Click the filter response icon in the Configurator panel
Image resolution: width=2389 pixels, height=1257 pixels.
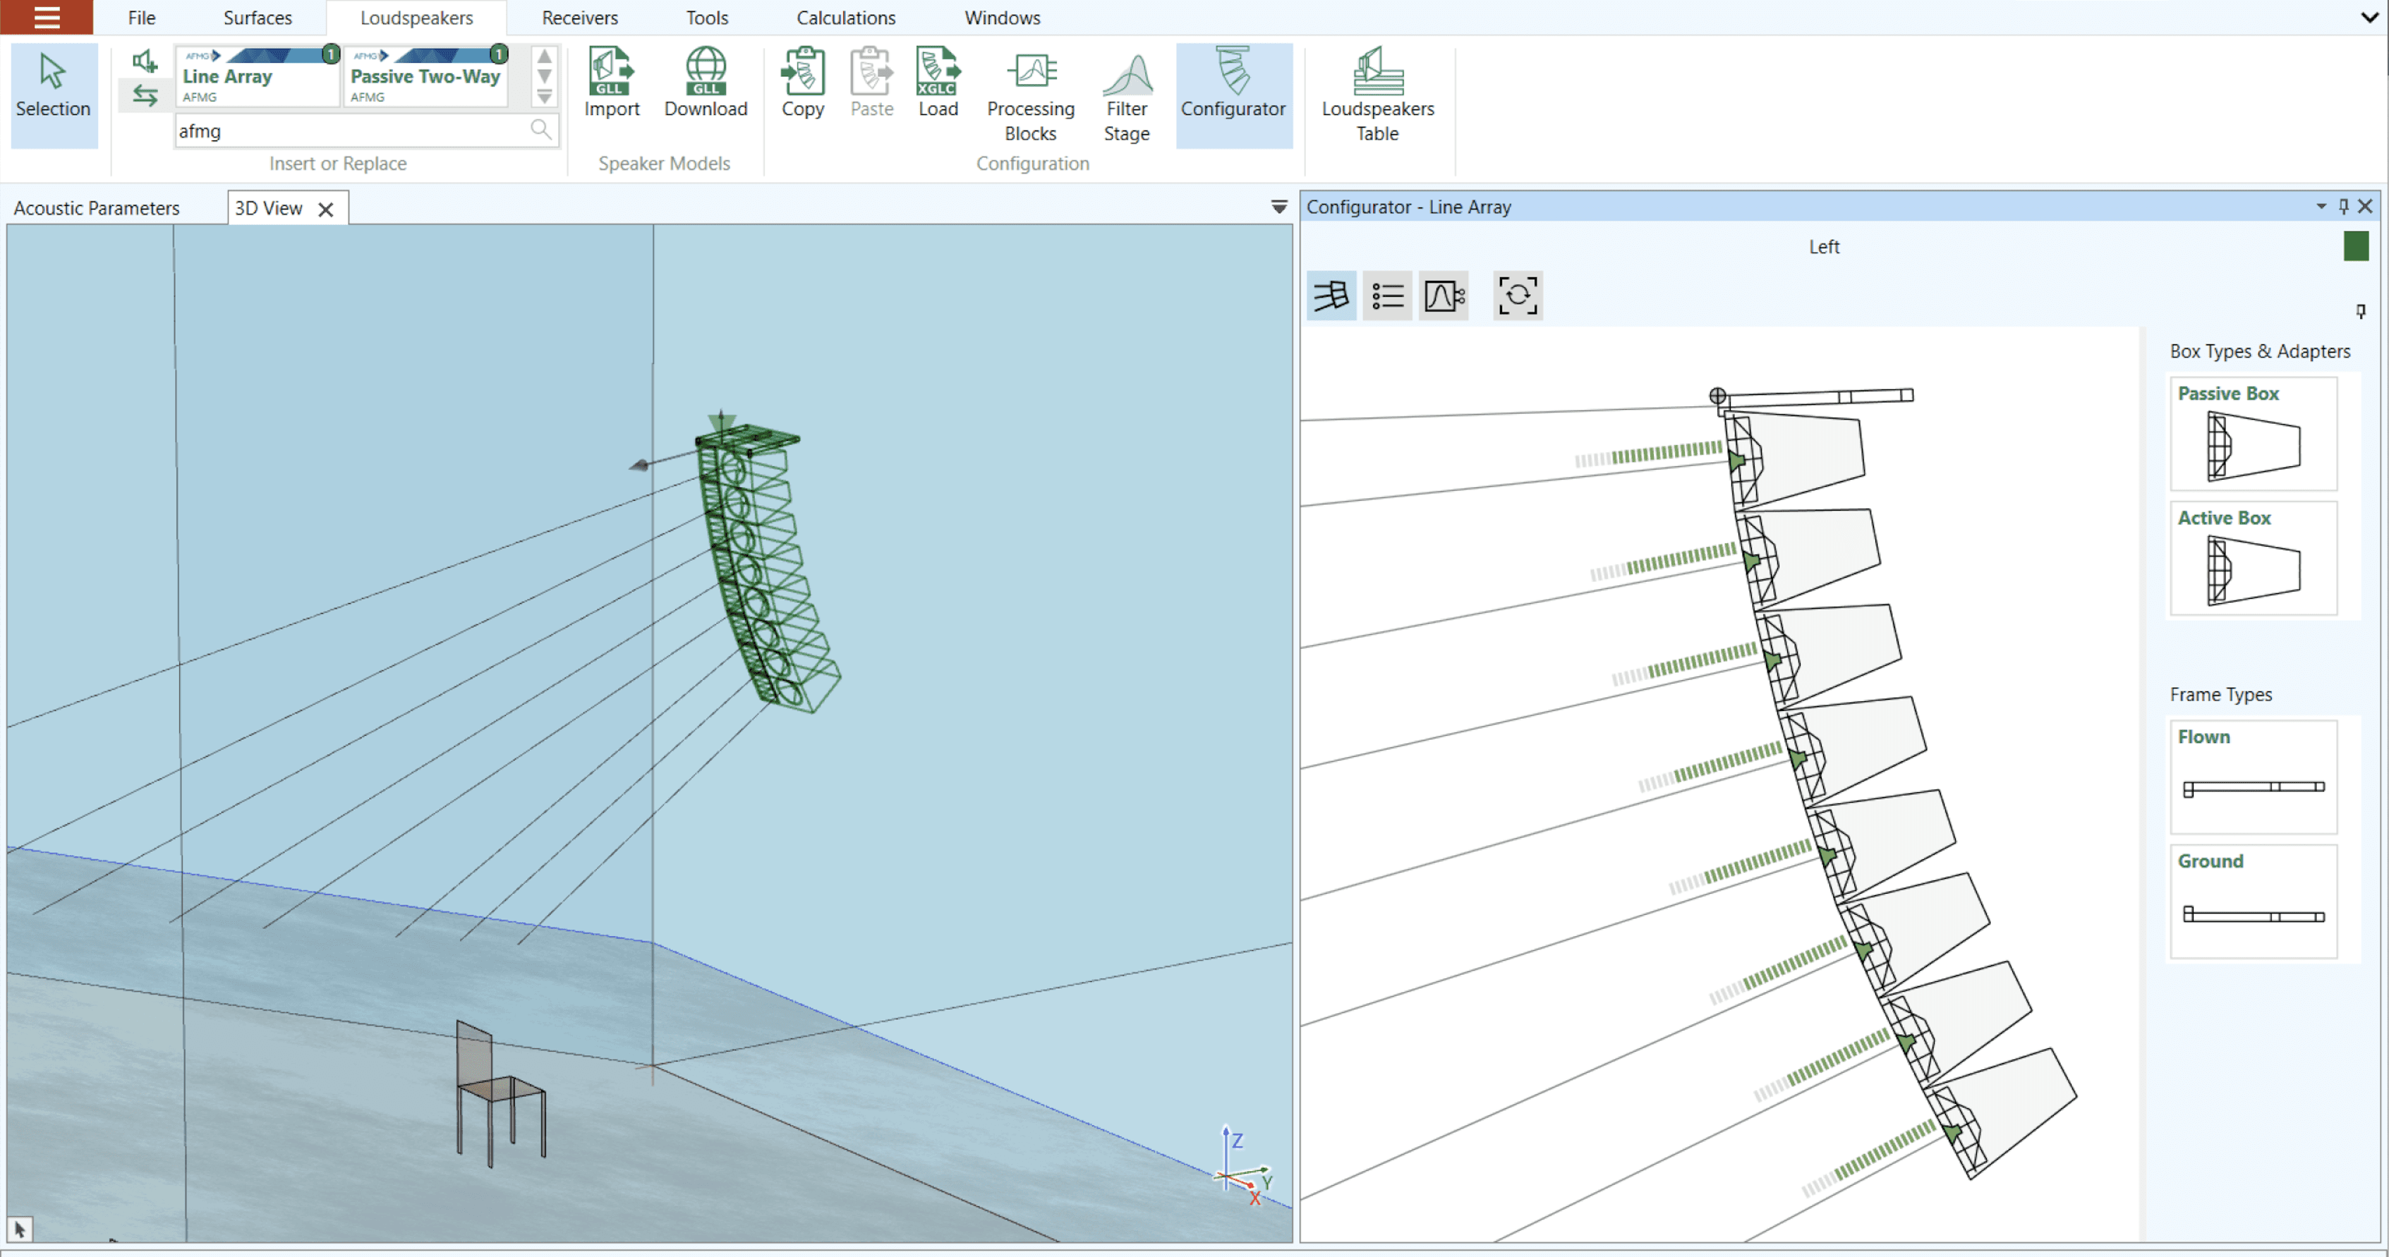click(x=1443, y=295)
